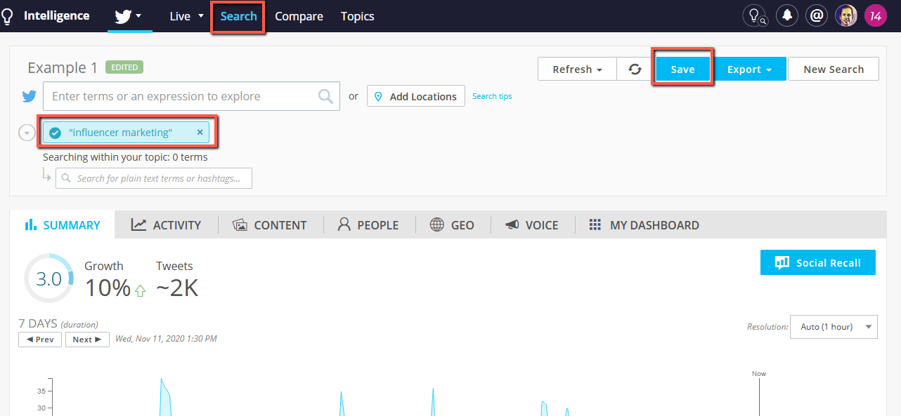This screenshot has height=416, width=901.
Task: Go to the Search tab
Action: [x=238, y=16]
